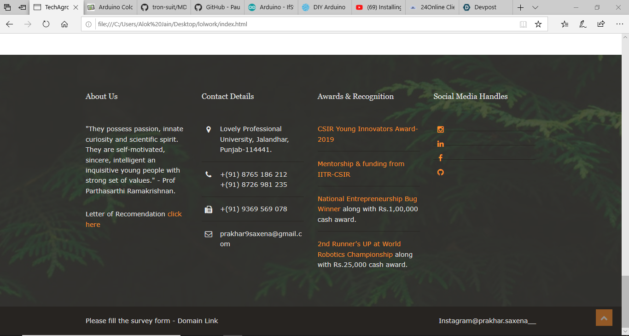The width and height of the screenshot is (629, 336).
Task: Click the Social Media Handles heading
Action: point(471,96)
